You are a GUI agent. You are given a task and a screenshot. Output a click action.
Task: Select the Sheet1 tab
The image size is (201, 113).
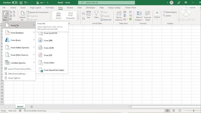point(20,107)
